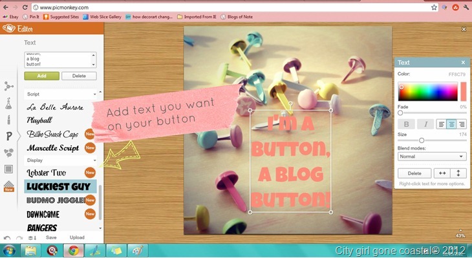Open the Effects flask icon
472x258 pixels.
pyautogui.click(x=9, y=103)
